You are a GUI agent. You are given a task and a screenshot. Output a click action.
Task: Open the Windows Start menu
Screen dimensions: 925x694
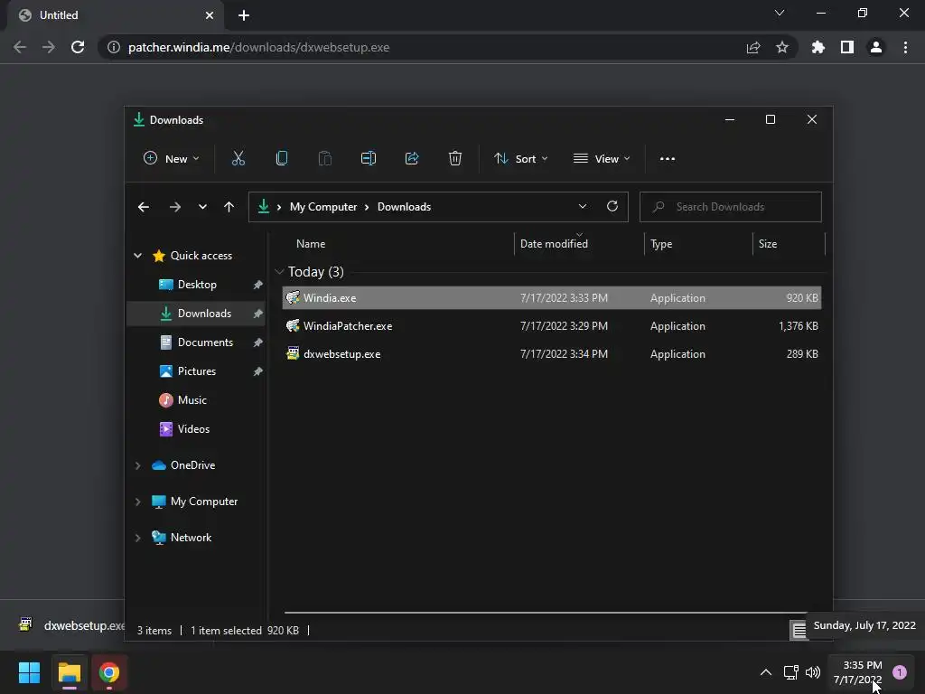[x=29, y=672]
